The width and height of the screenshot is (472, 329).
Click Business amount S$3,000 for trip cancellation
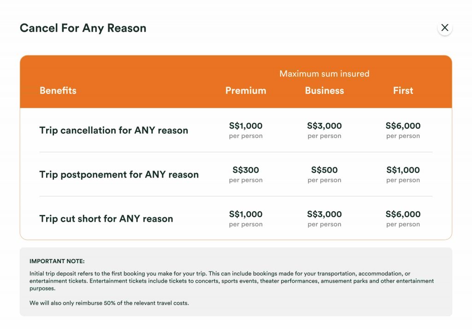(324, 126)
